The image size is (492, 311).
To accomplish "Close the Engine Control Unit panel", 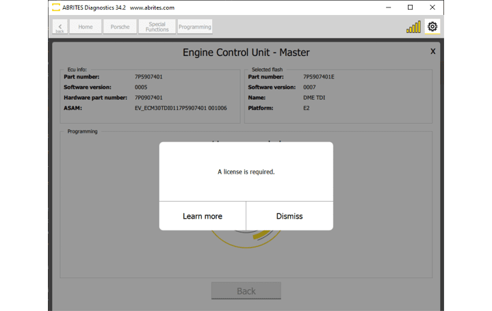I will coord(432,51).
